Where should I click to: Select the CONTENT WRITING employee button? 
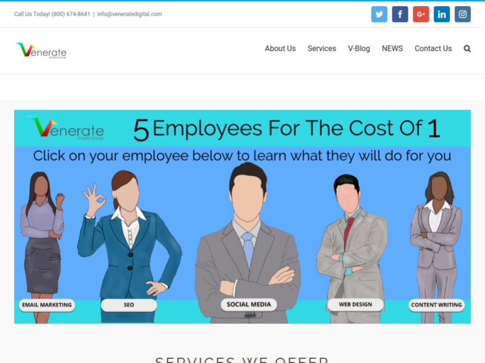[437, 305]
